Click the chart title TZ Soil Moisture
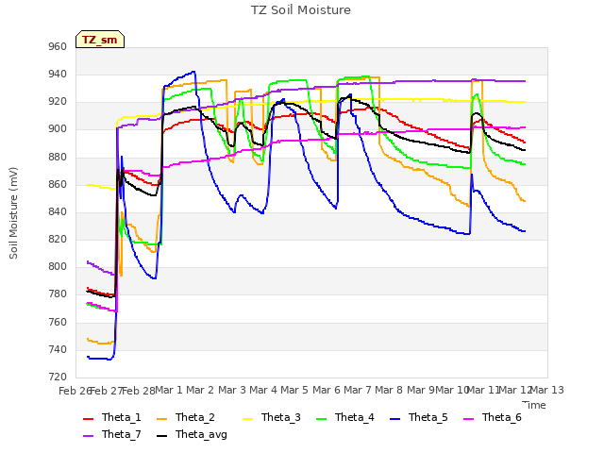Image resolution: width=604 pixels, height=453 pixels. point(301,10)
